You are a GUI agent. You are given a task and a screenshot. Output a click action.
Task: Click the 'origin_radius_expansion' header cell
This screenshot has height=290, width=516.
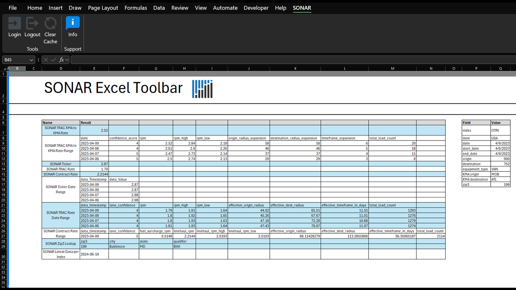(249, 138)
